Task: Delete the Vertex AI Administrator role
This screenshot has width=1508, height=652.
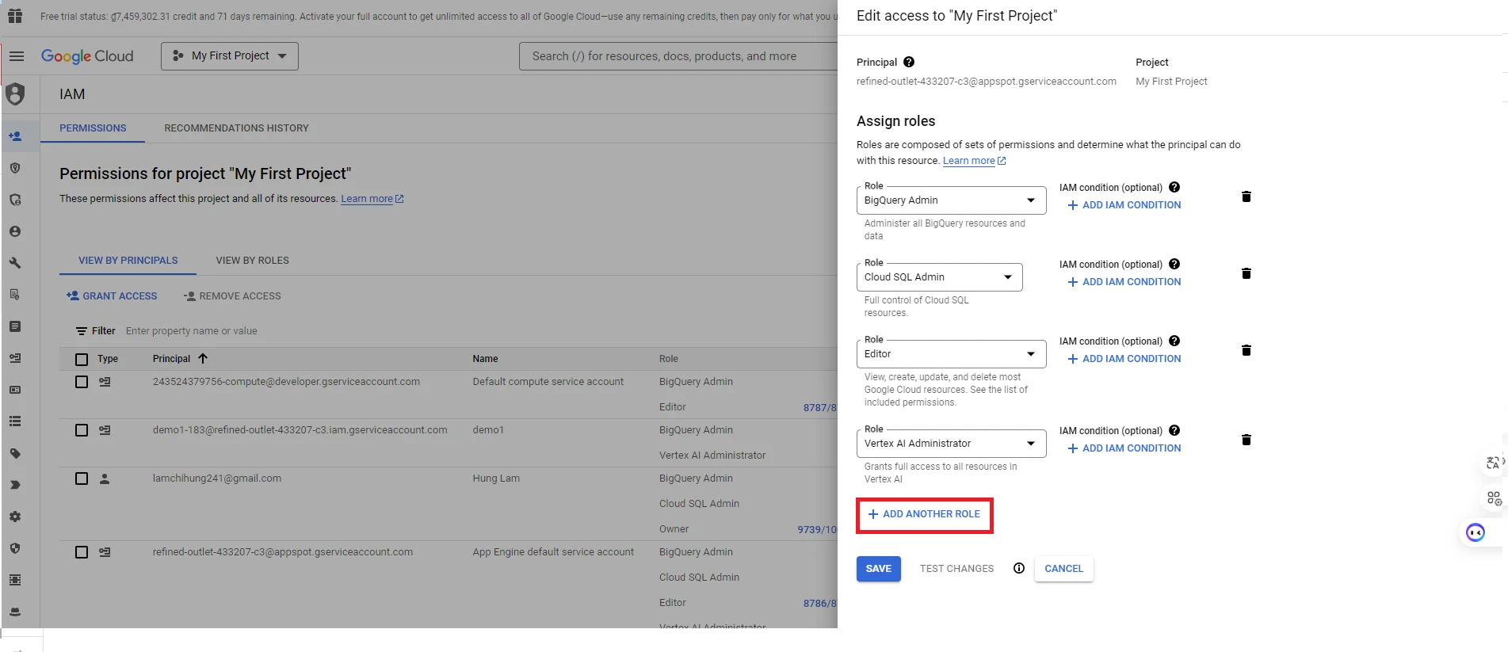Action: (x=1246, y=440)
